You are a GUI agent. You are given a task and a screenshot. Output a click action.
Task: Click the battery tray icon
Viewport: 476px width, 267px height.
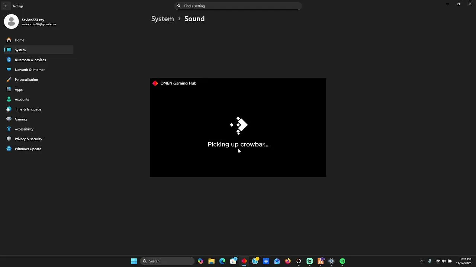(450, 261)
